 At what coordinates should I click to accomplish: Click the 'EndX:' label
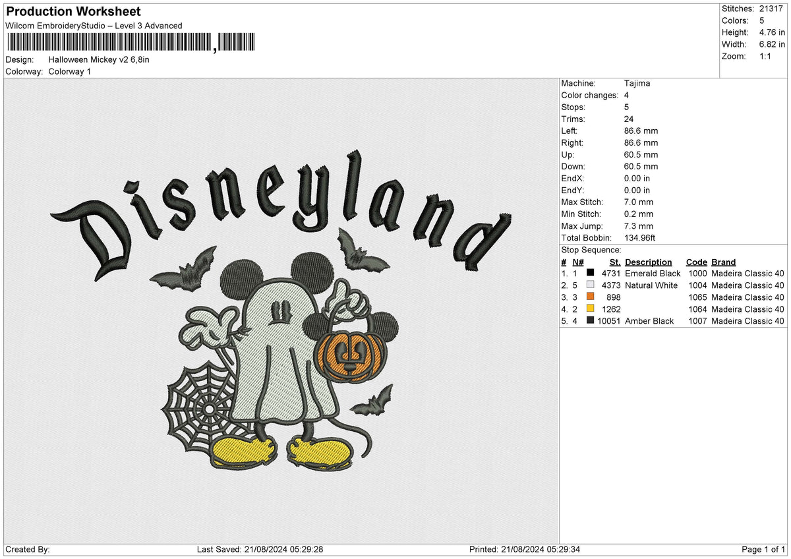click(x=572, y=179)
